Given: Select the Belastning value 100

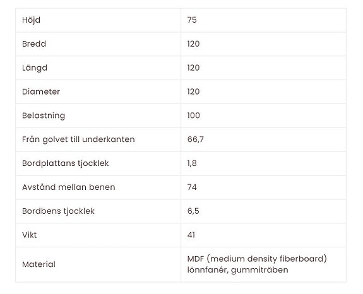Looking at the screenshot, I should (x=194, y=115).
